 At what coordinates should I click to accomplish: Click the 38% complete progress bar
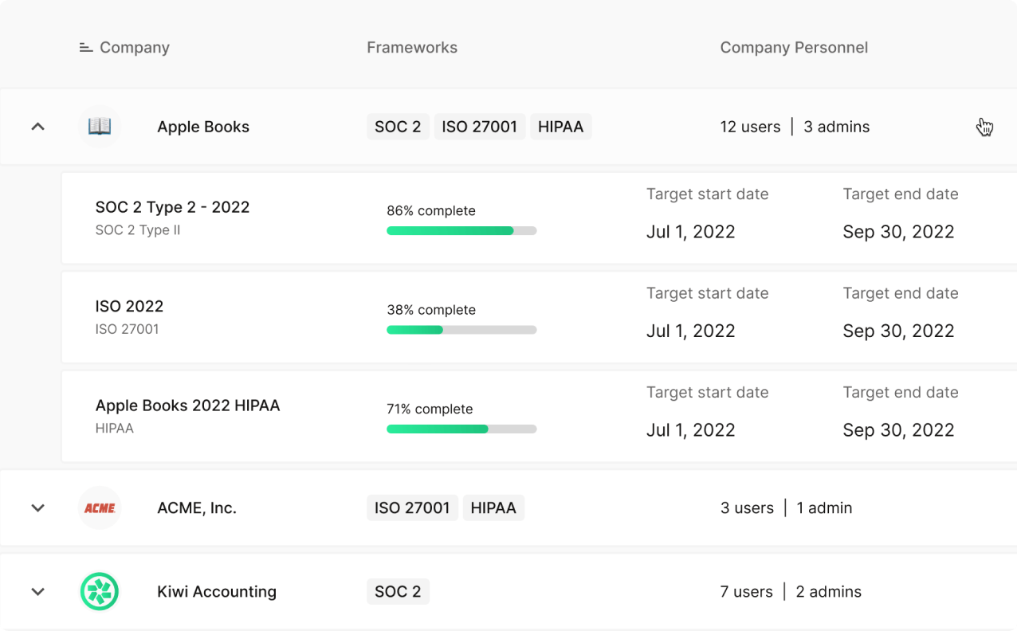click(x=461, y=330)
